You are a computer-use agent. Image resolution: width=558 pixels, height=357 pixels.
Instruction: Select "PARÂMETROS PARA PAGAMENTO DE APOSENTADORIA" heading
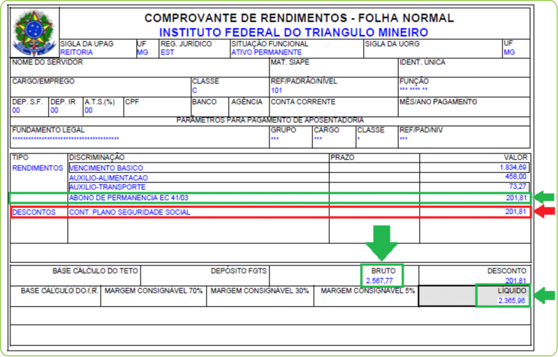click(270, 120)
